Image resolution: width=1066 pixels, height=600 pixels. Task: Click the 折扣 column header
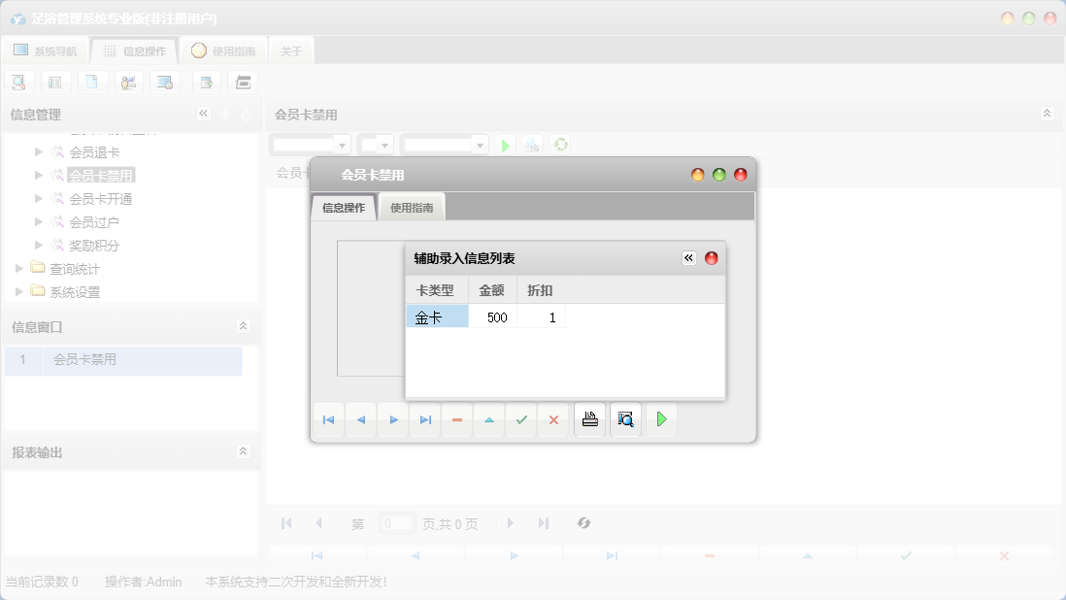pos(541,290)
